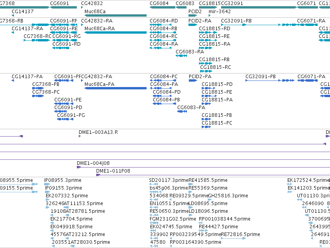Select the thick Muc68Ca gene bar
The height and width of the screenshot is (248, 330).
[116, 15]
